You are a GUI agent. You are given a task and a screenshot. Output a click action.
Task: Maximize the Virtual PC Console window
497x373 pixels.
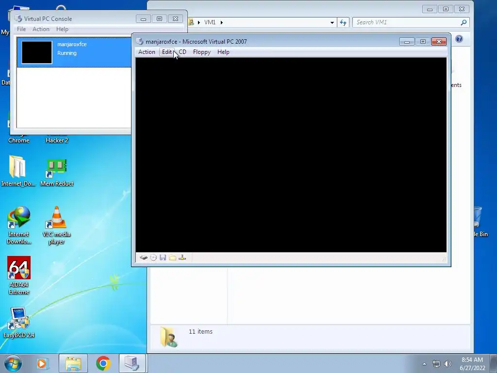159,19
